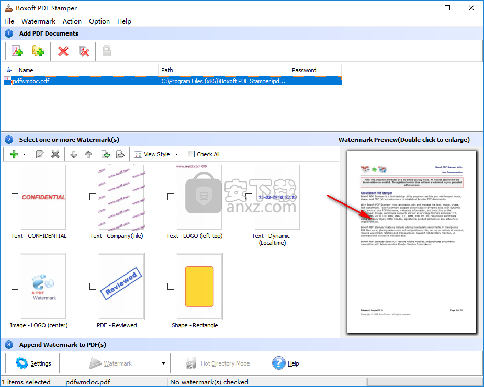Open the Action menu
The image size is (484, 387).
point(72,21)
